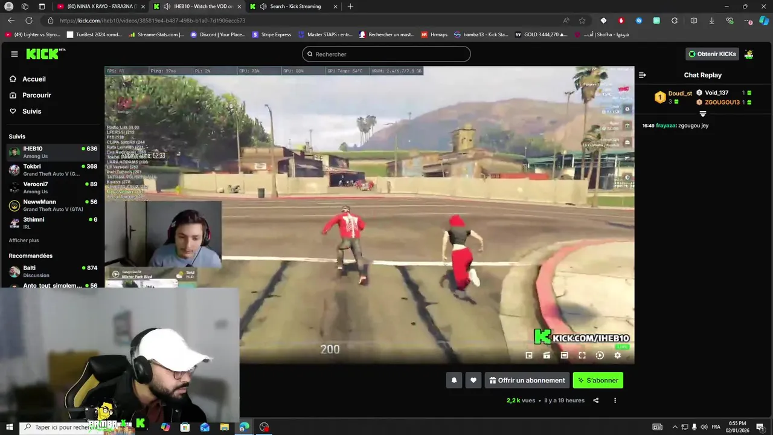Open the Kick hamburger menu

14,54
